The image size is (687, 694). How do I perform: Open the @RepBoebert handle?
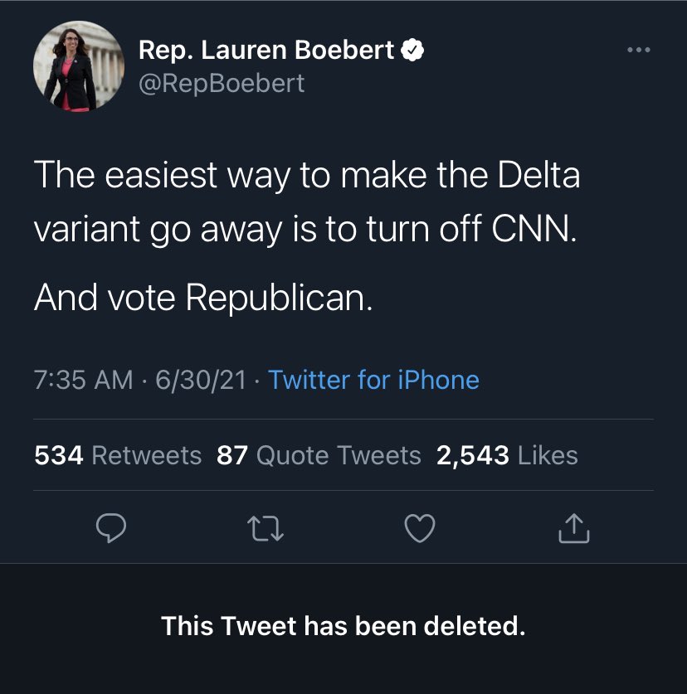[x=222, y=83]
